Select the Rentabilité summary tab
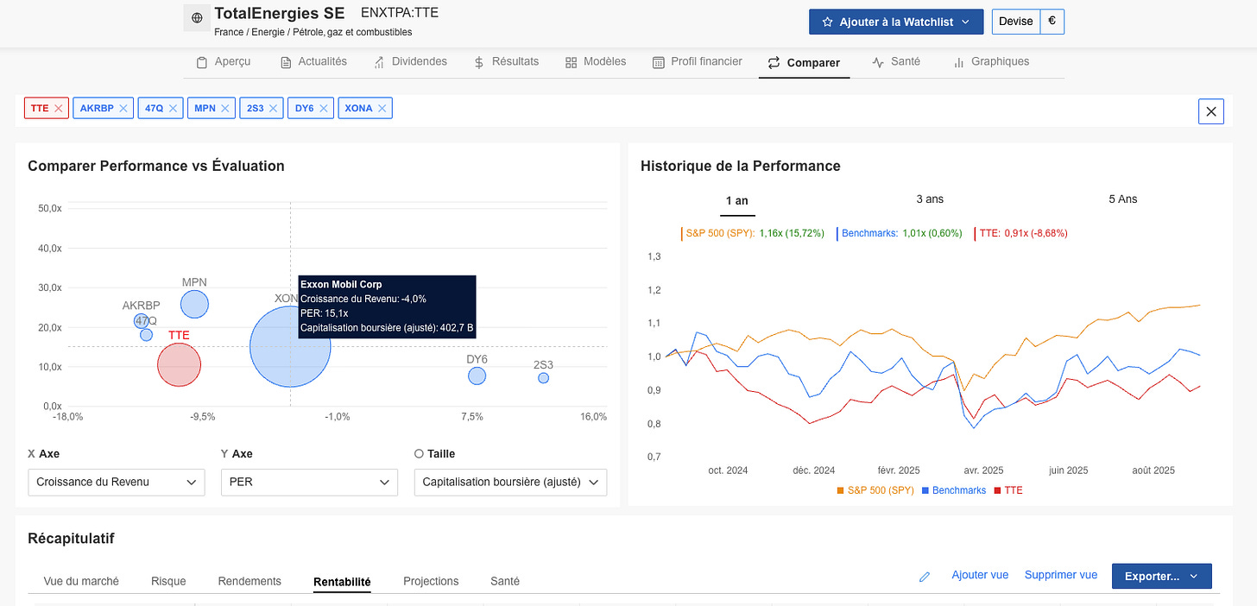Image resolution: width=1257 pixels, height=606 pixels. [x=342, y=582]
